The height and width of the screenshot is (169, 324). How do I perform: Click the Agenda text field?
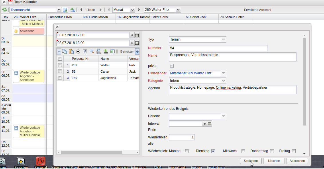(x=233, y=90)
